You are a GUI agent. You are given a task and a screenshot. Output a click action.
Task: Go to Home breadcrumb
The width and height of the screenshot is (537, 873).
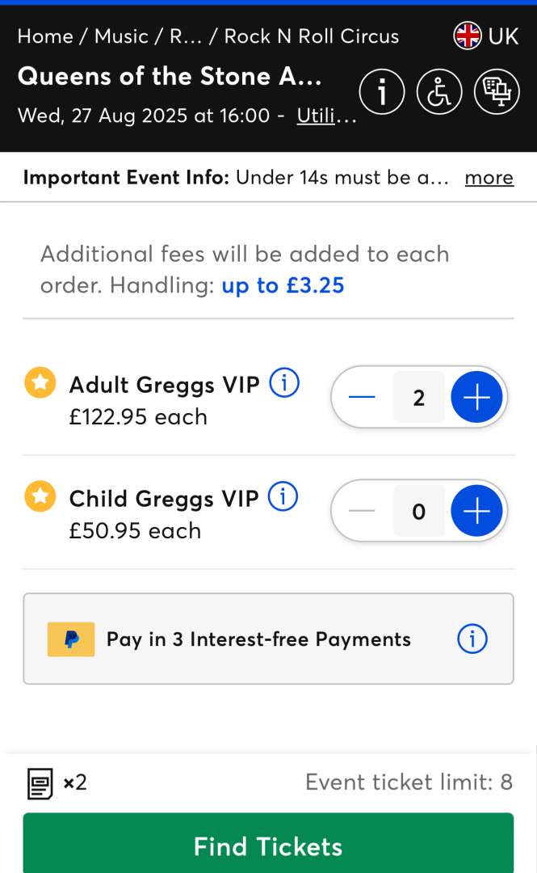tap(45, 36)
